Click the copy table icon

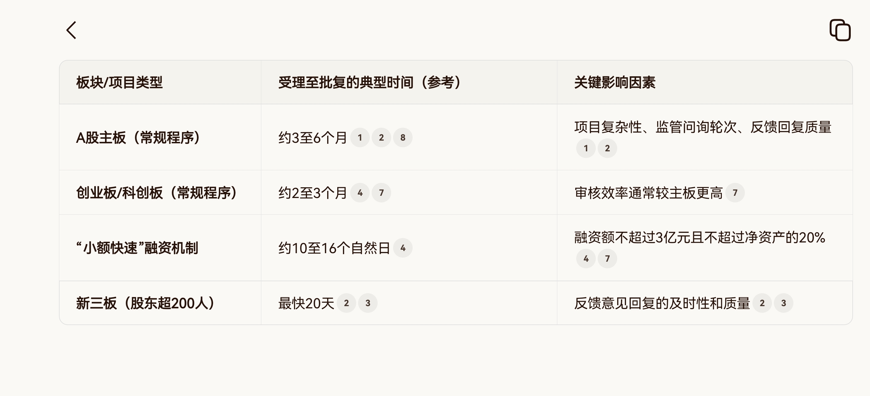840,30
